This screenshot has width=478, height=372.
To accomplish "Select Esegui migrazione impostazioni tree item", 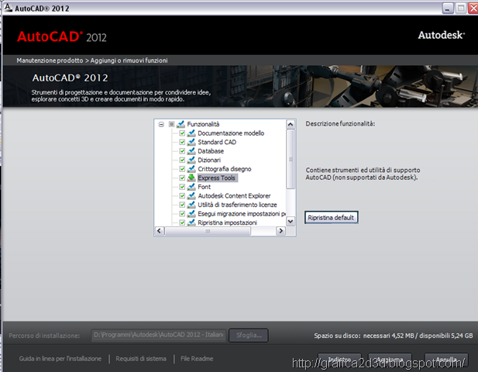I will [242, 214].
